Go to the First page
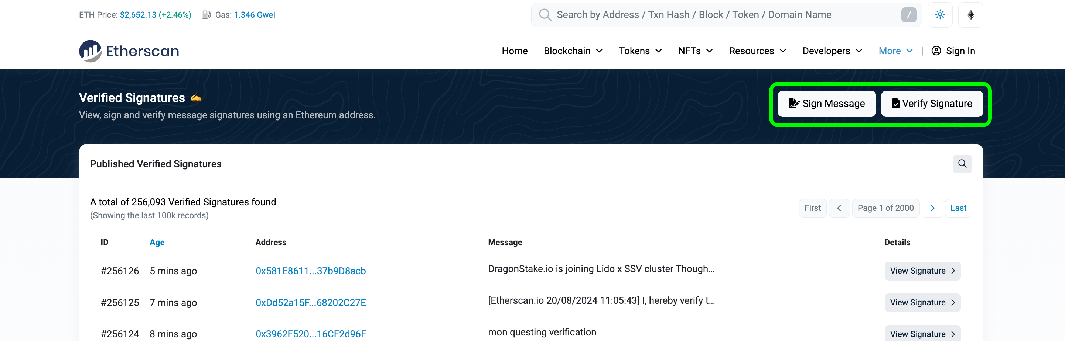This screenshot has width=1065, height=341. 812,208
